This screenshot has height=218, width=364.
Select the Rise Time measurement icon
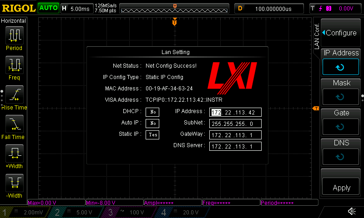(x=15, y=94)
